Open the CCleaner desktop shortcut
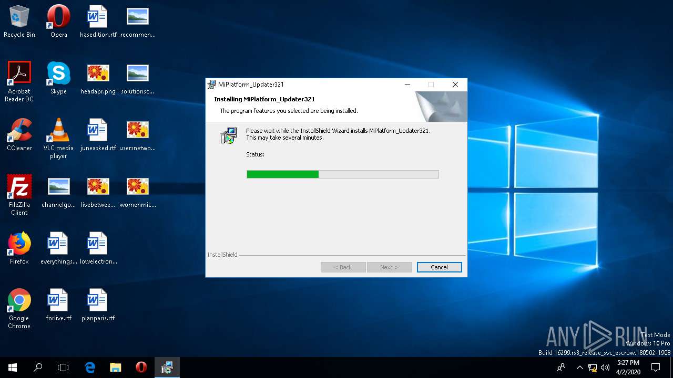This screenshot has width=673, height=378. (19, 135)
